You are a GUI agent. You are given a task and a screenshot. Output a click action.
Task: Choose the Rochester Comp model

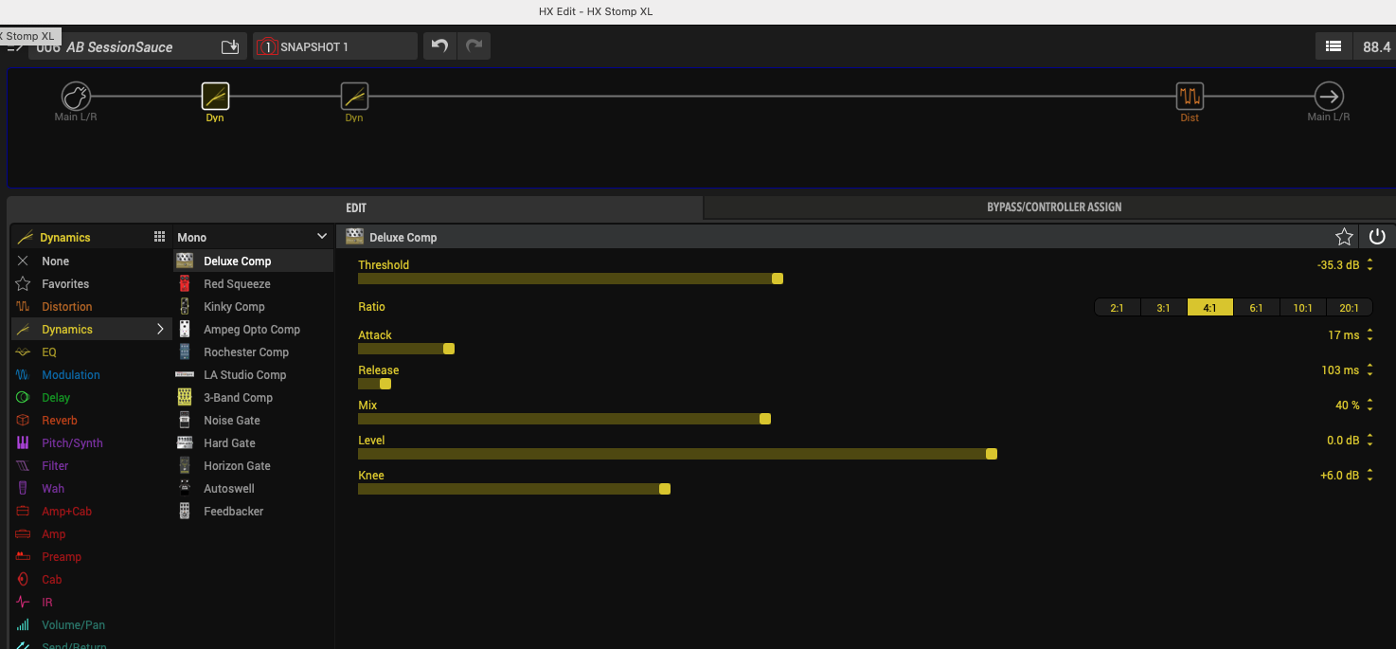pos(254,352)
